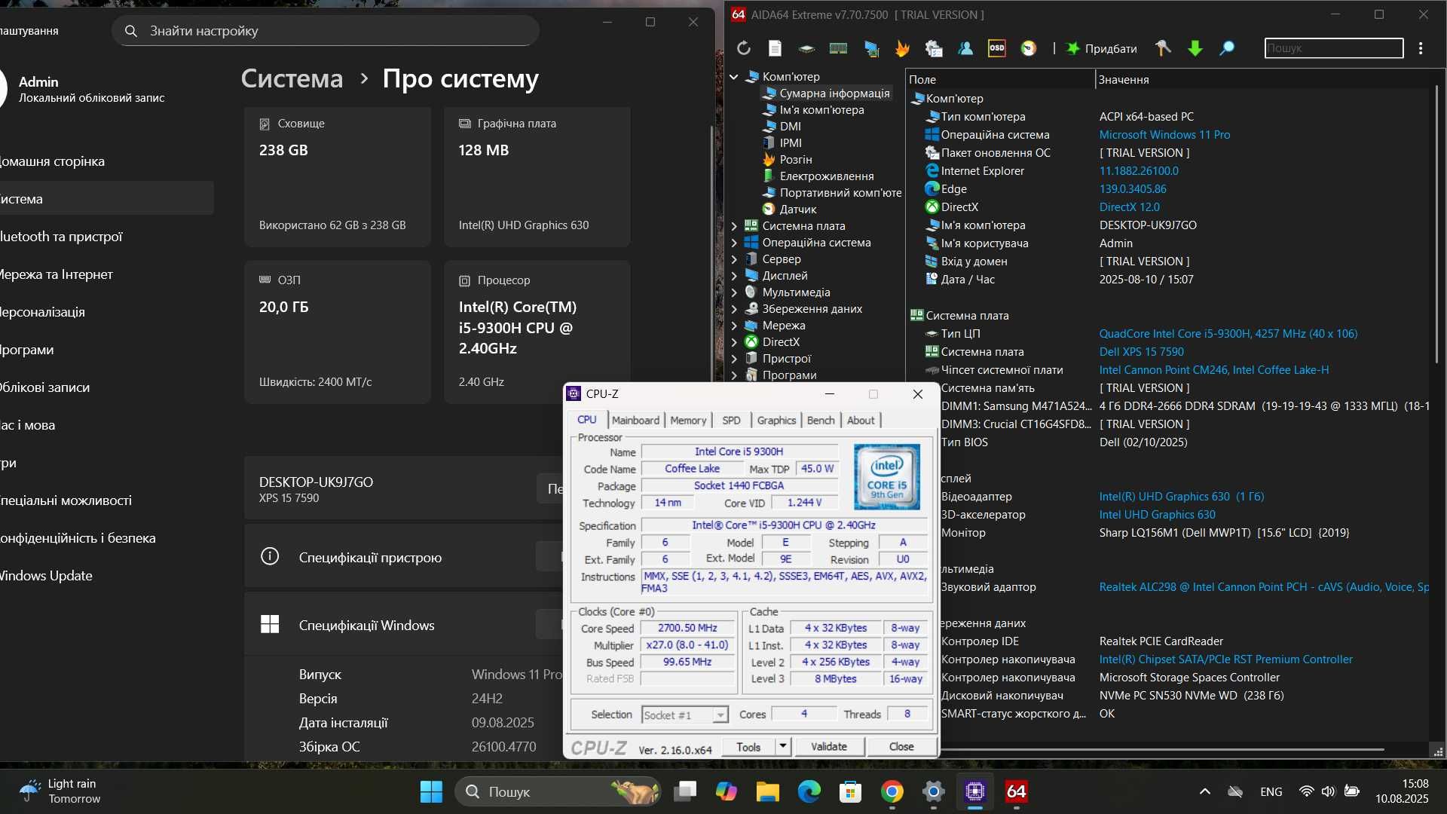Expand the Сервер node in AIDA64 tree

(x=733, y=259)
